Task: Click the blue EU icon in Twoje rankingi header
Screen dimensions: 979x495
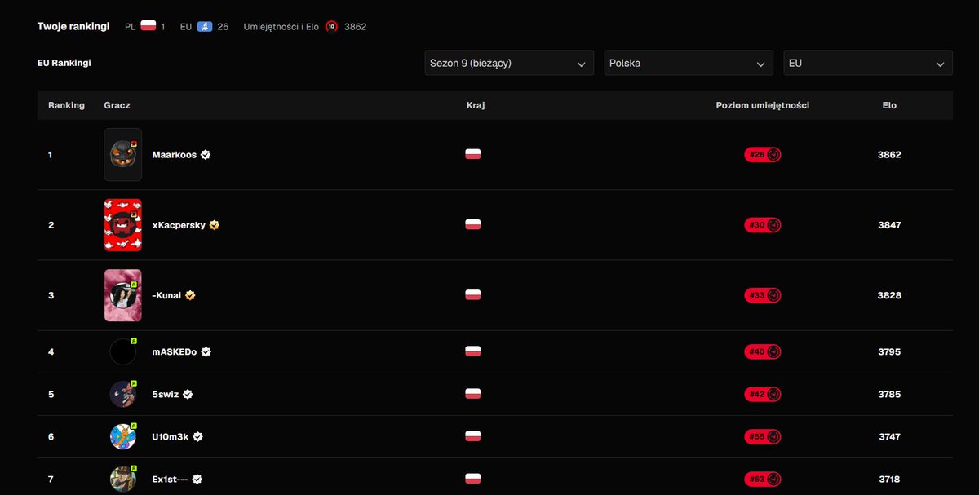Action: tap(205, 27)
